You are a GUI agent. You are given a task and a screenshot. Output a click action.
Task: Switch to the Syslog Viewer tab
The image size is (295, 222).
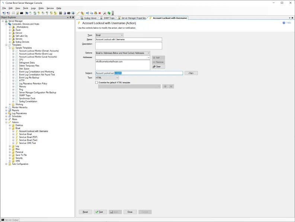tap(88, 18)
